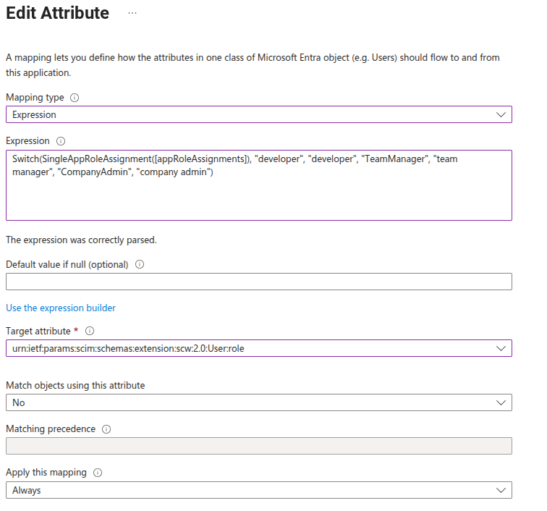Click the info icon next to Mapping type
Image resolution: width=547 pixels, height=511 pixels.
(x=75, y=98)
